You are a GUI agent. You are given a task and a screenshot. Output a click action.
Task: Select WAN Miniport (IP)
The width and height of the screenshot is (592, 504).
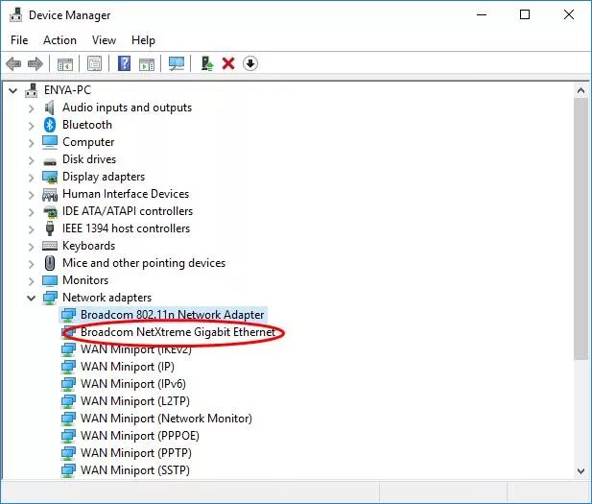tap(128, 367)
